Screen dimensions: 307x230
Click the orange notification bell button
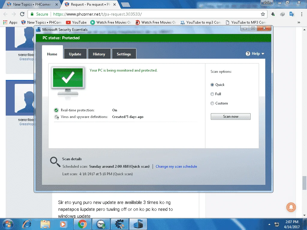click(x=291, y=207)
